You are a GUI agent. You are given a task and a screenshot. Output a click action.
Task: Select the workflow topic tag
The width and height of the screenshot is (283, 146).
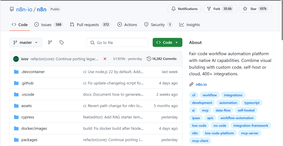click(x=210, y=95)
